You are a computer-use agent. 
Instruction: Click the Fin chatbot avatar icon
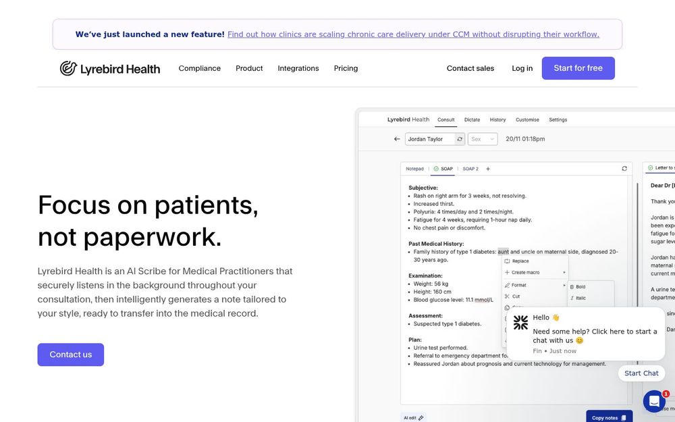tap(520, 323)
